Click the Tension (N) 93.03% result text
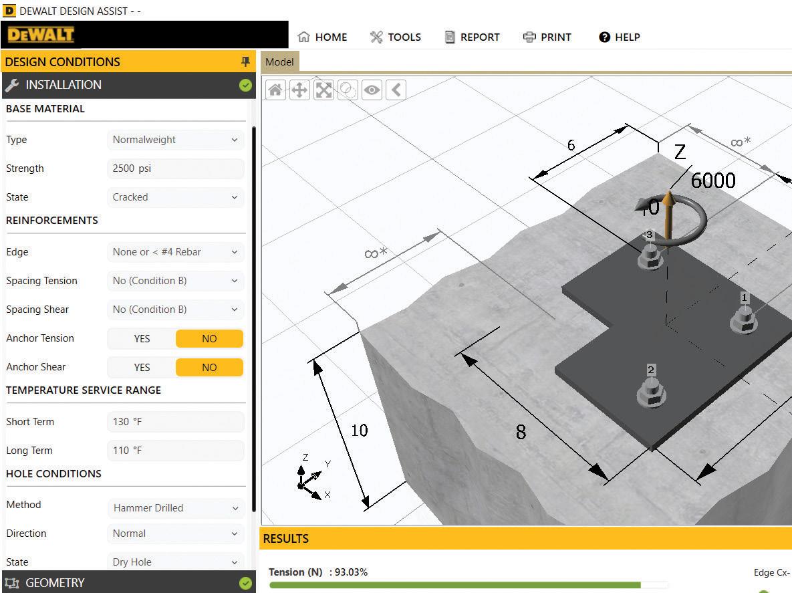The width and height of the screenshot is (792, 593). (x=318, y=572)
